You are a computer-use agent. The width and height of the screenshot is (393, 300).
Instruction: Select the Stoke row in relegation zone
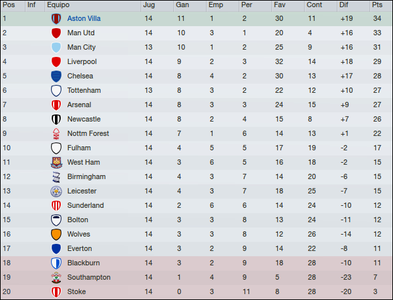[x=196, y=292]
